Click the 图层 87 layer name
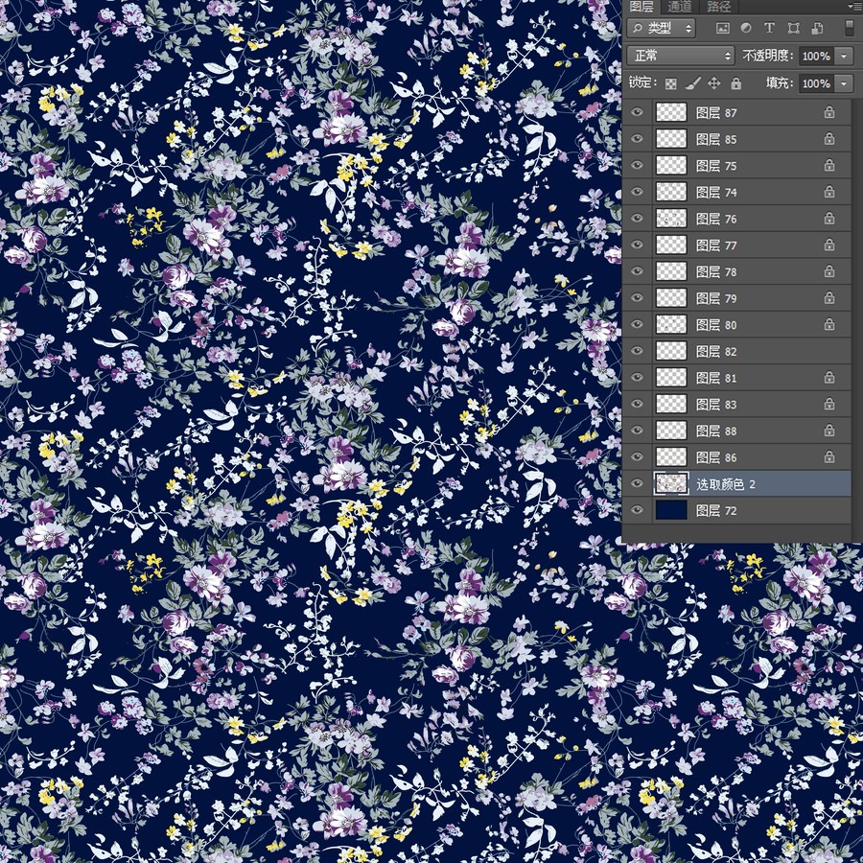Image resolution: width=863 pixels, height=863 pixels. (716, 113)
